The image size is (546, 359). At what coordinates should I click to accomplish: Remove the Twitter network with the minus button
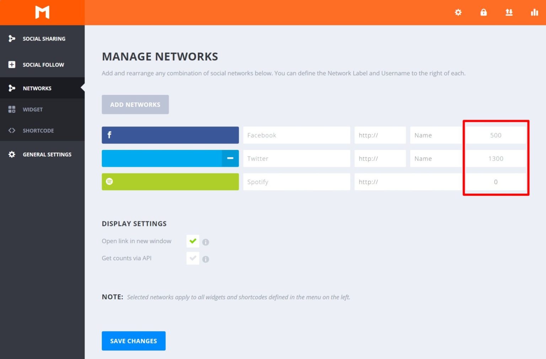coord(230,158)
